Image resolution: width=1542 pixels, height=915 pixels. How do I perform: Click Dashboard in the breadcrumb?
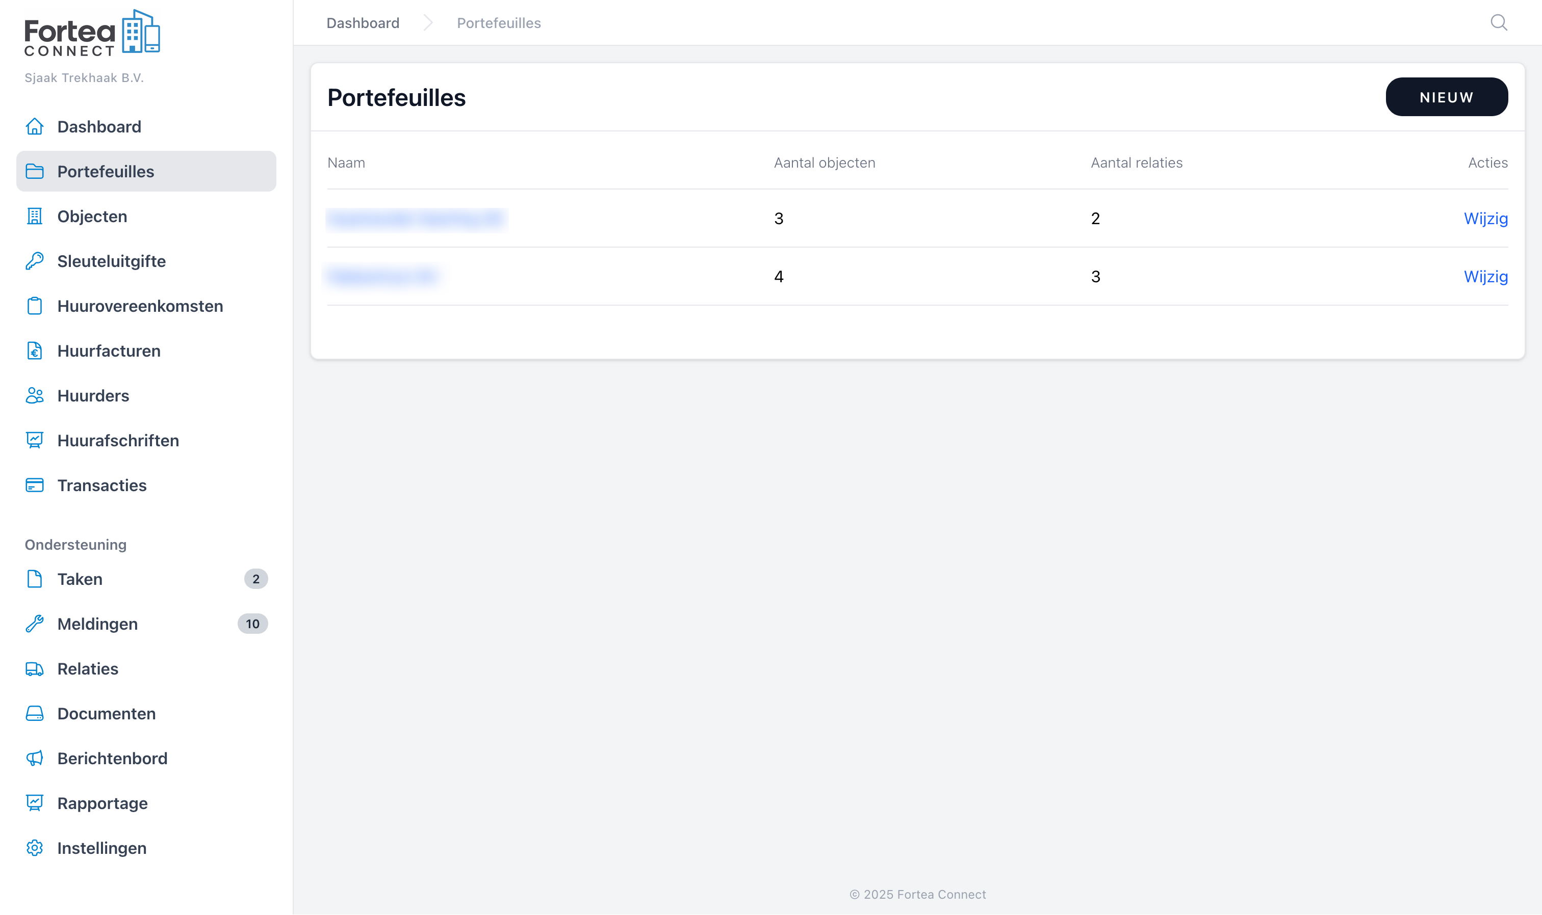[x=363, y=23]
